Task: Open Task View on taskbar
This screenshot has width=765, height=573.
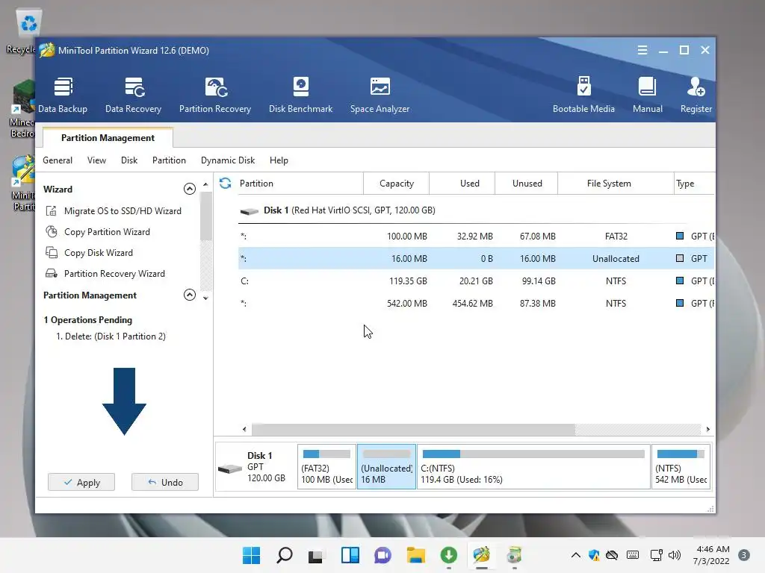Action: pos(315,555)
